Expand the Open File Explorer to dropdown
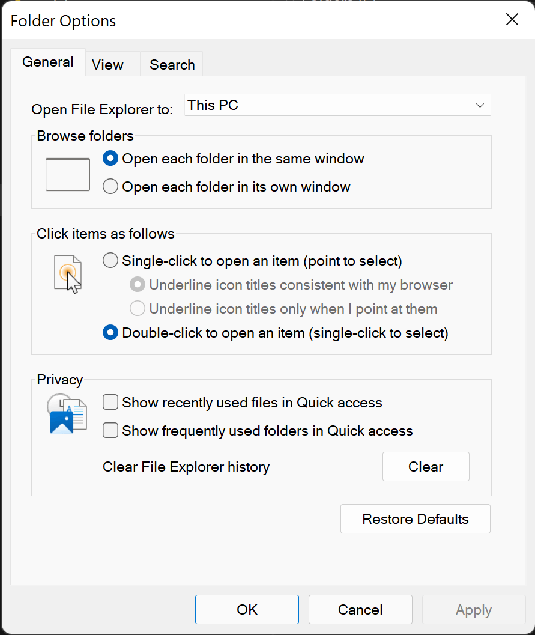Viewport: 535px width, 635px height. coord(337,105)
